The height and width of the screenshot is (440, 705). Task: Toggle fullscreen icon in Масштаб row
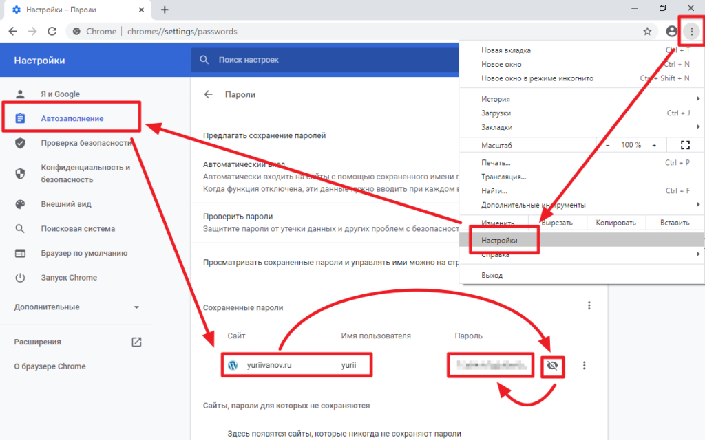point(685,145)
